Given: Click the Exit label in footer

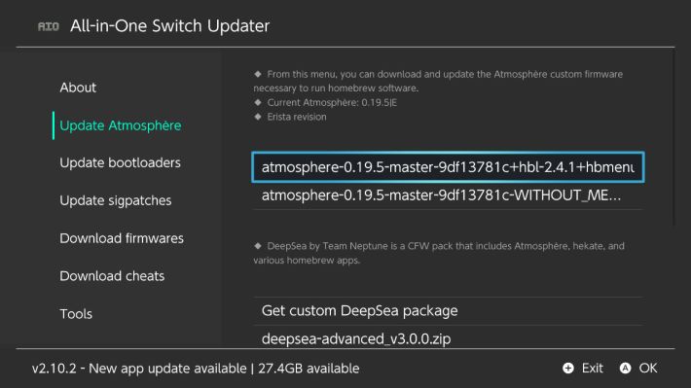Looking at the screenshot, I should [593, 369].
